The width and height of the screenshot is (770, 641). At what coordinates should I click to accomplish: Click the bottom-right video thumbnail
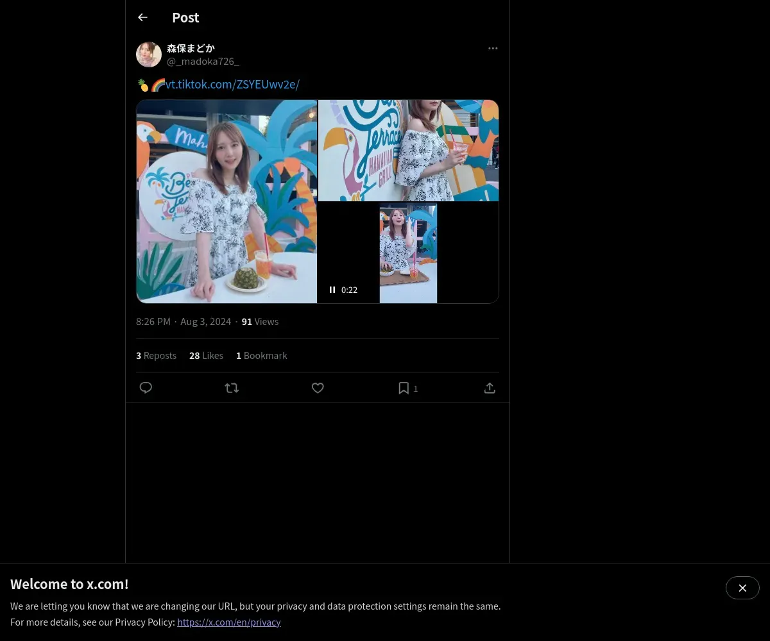click(x=408, y=253)
